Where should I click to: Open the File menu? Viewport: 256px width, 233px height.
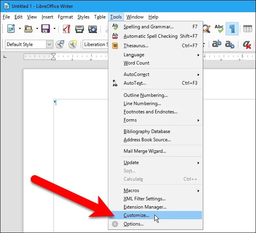[x=6, y=17]
